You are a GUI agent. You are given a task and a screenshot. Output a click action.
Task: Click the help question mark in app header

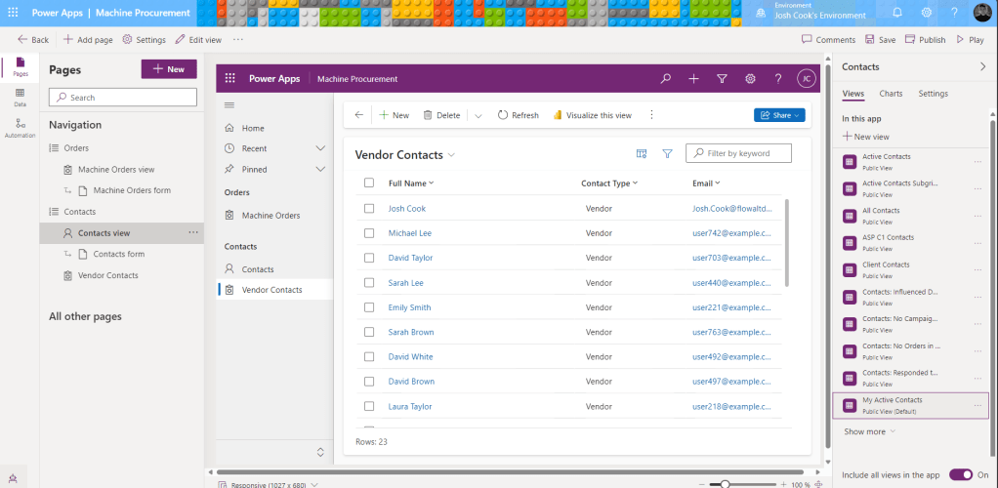(778, 79)
